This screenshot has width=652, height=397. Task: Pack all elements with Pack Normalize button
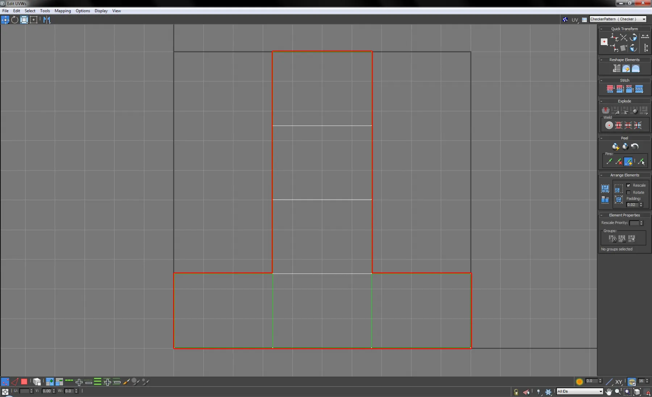pos(605,189)
